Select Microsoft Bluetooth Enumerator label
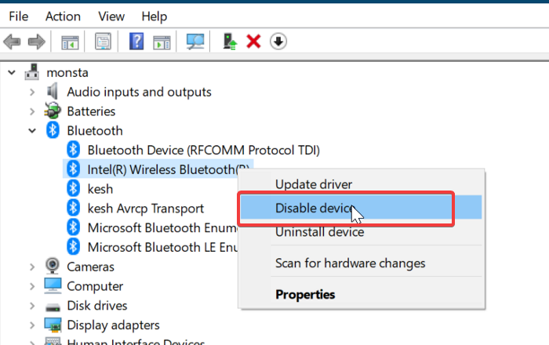 click(162, 228)
